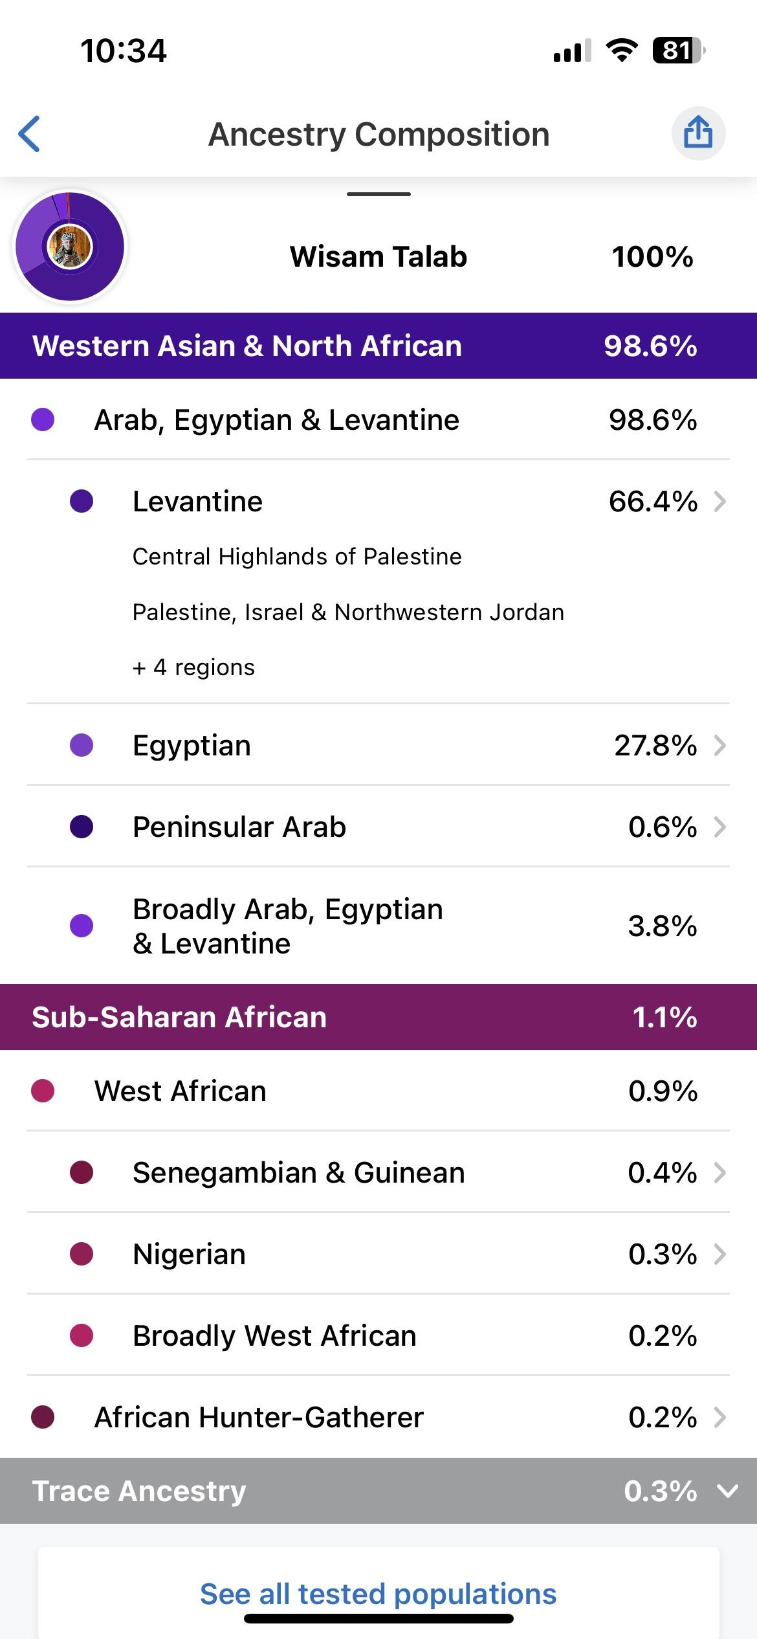Open Egyptian 27.8% chevron
The image size is (757, 1639).
[x=720, y=746]
